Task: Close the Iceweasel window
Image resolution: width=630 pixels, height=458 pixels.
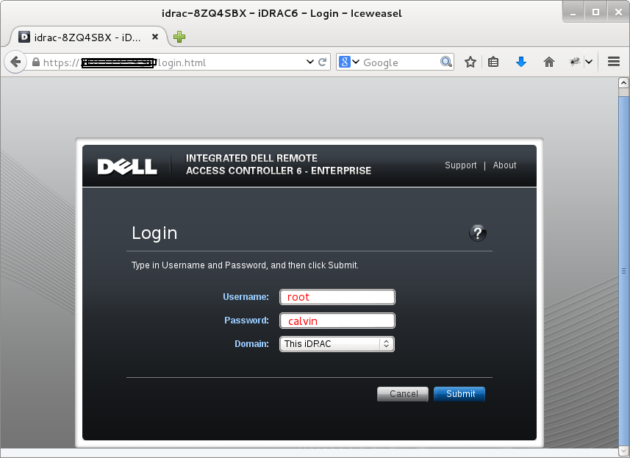Action: click(618, 12)
